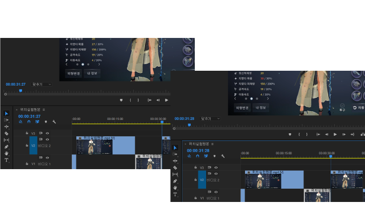Lock track V2 in left timeline

click(x=27, y=145)
